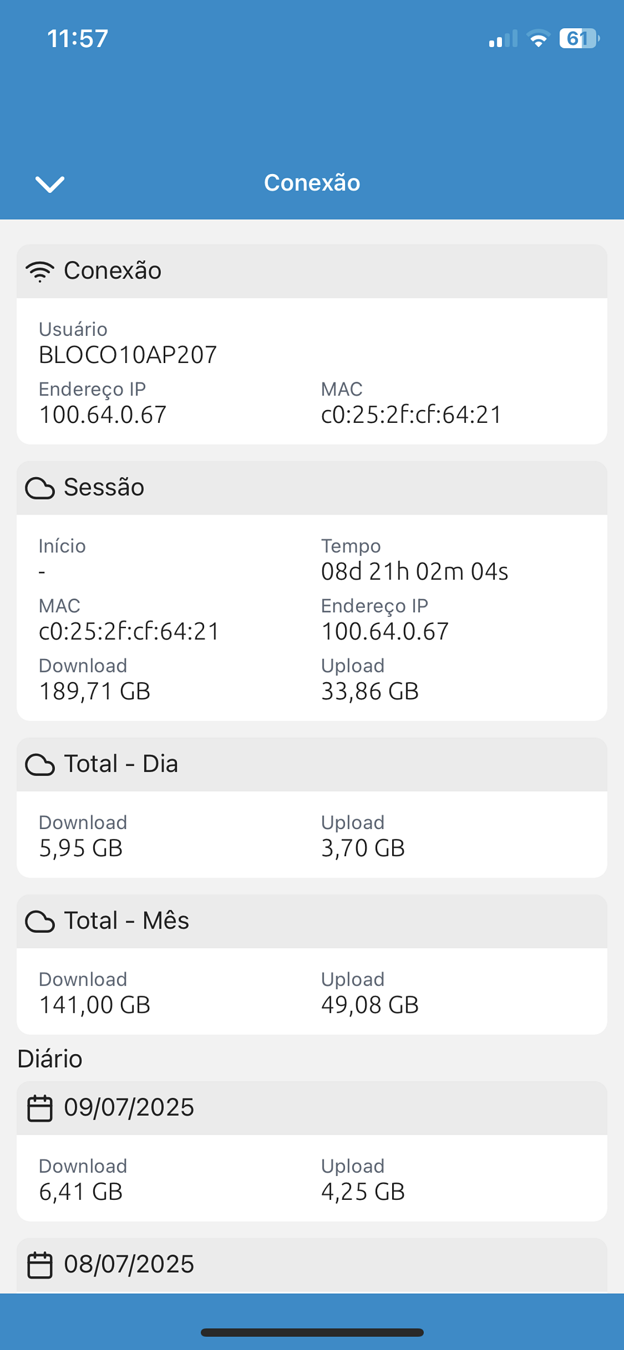
Task: Tap the calendar icon for 09/07/2025
Action: [40, 1108]
